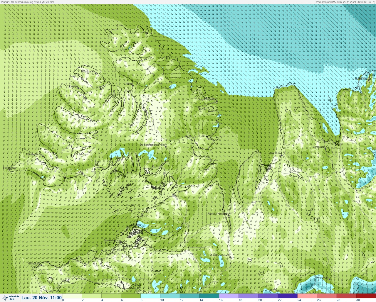376x302 pixels.
Task: Click the Bolungarvík station label
Action: (88, 71)
